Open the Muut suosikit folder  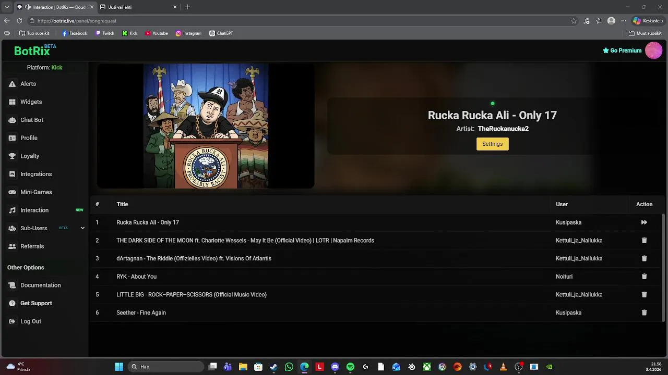click(646, 33)
